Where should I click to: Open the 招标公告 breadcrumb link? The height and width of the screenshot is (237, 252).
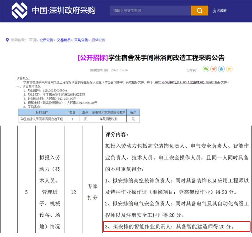98,40
